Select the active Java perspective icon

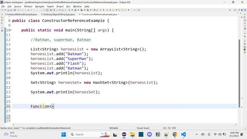click(x=245, y=10)
